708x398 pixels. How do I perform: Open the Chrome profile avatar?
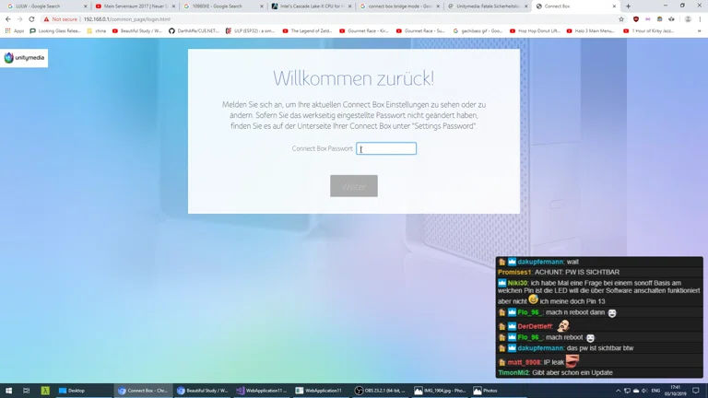[688, 19]
